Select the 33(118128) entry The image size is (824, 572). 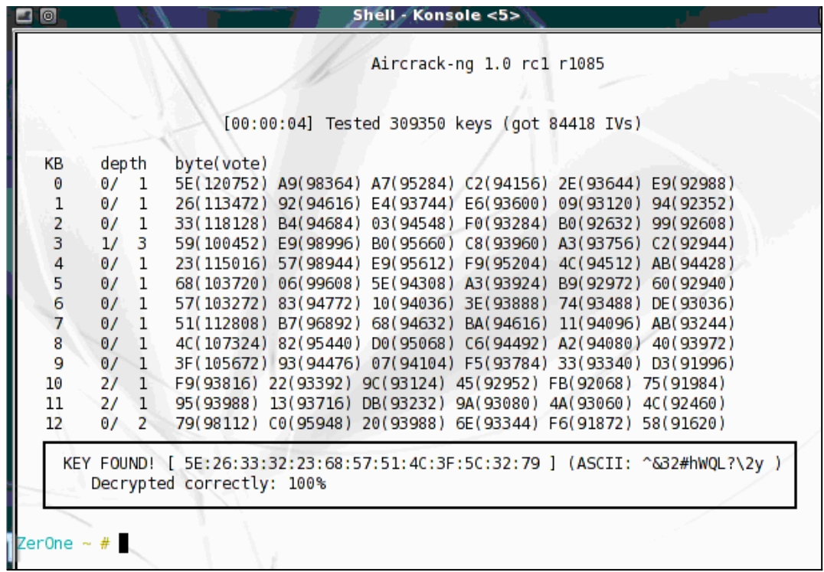pyautogui.click(x=221, y=224)
